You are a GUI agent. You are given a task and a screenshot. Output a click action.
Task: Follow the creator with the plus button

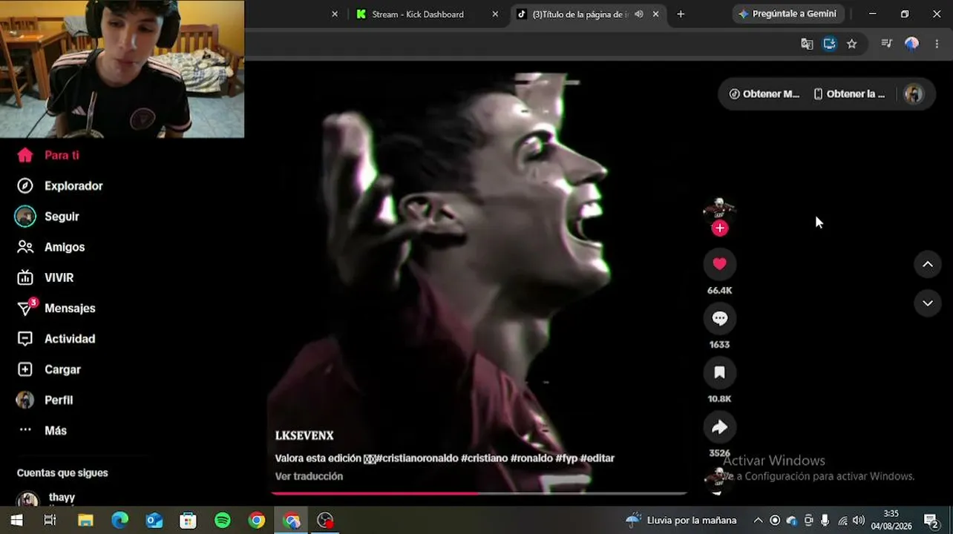point(719,228)
